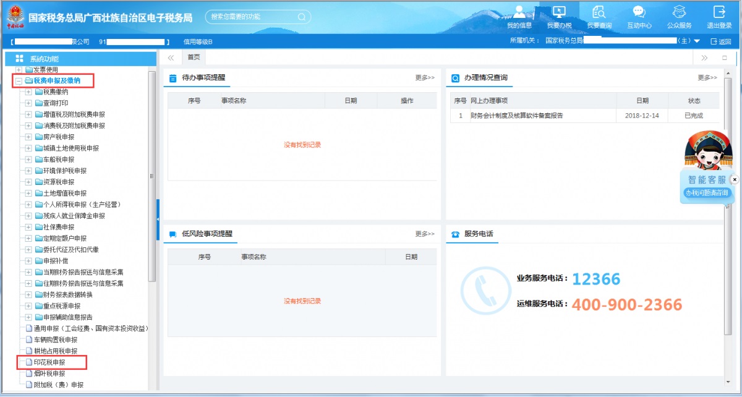Click the square window icon at tab bar end
Screen dimensions: 742x397
[725, 58]
